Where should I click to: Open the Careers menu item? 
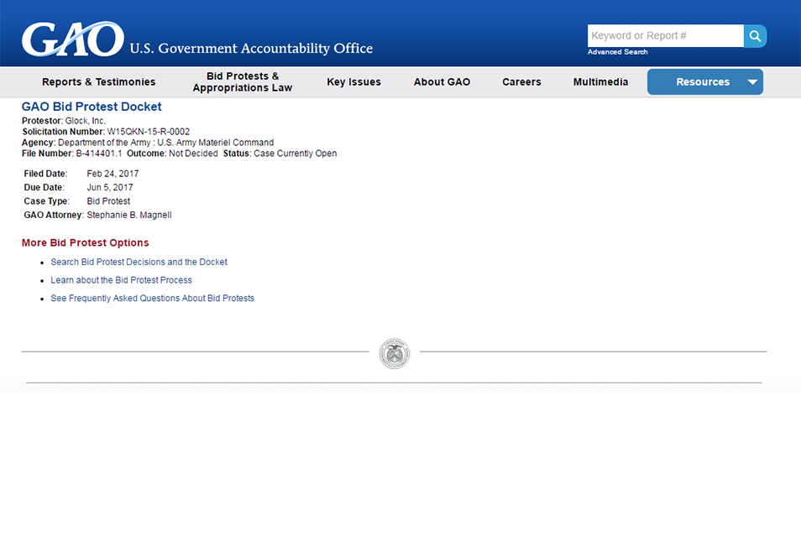(521, 81)
